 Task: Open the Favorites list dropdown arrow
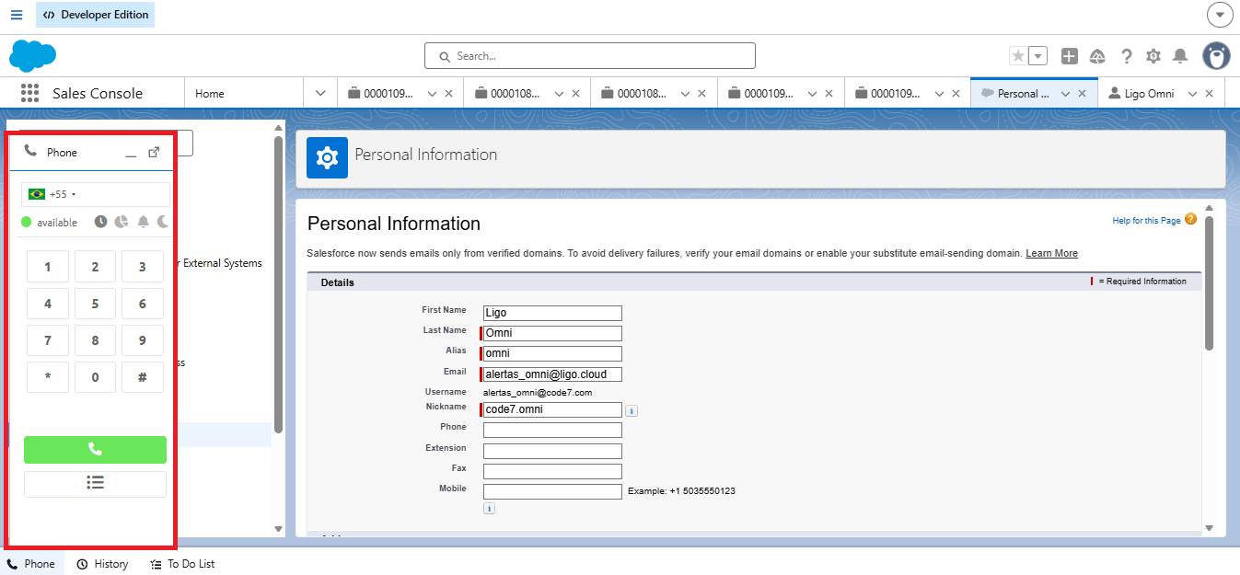click(x=1038, y=56)
